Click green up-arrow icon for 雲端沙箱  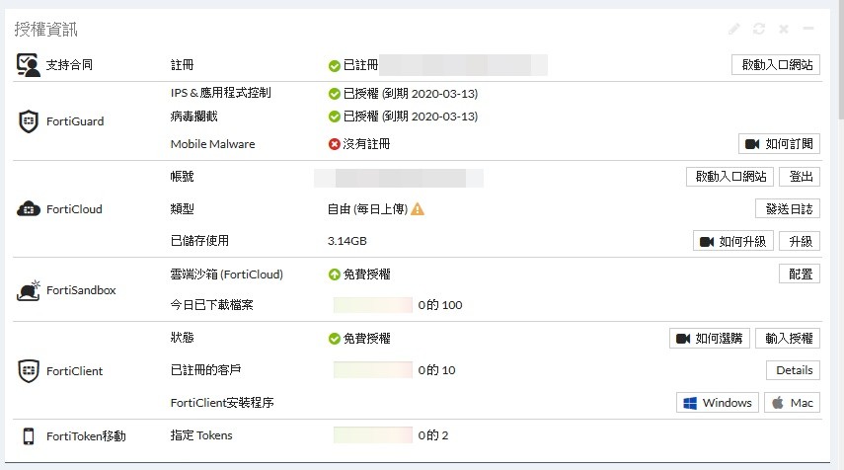[x=335, y=274]
